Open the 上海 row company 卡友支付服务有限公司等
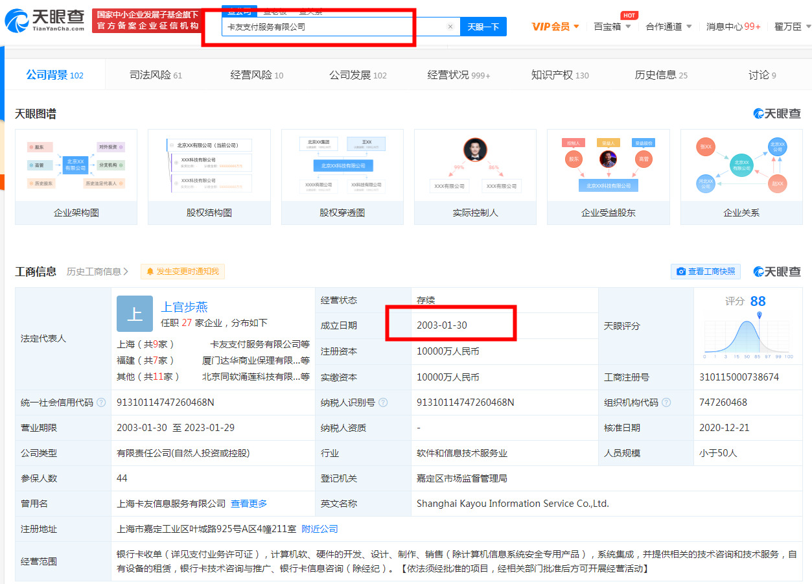This screenshot has height=584, width=812. point(260,344)
